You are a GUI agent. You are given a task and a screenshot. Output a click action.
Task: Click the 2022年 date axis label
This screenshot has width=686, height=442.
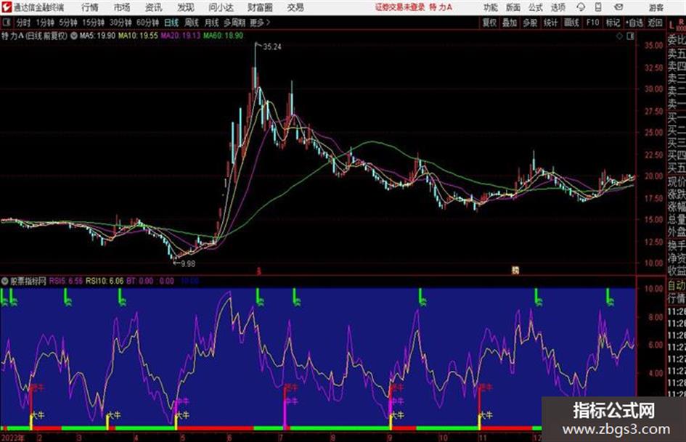13,438
